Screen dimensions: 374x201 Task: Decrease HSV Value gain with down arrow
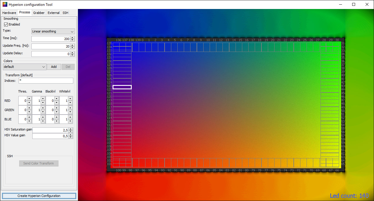70,137
